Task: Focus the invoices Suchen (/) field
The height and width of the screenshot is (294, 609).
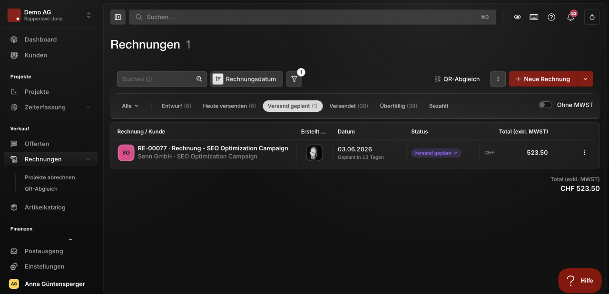Action: click(162, 79)
